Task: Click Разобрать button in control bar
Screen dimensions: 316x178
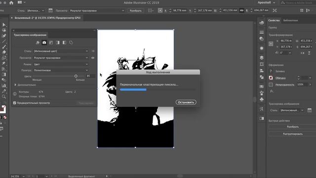Action: [135, 10]
